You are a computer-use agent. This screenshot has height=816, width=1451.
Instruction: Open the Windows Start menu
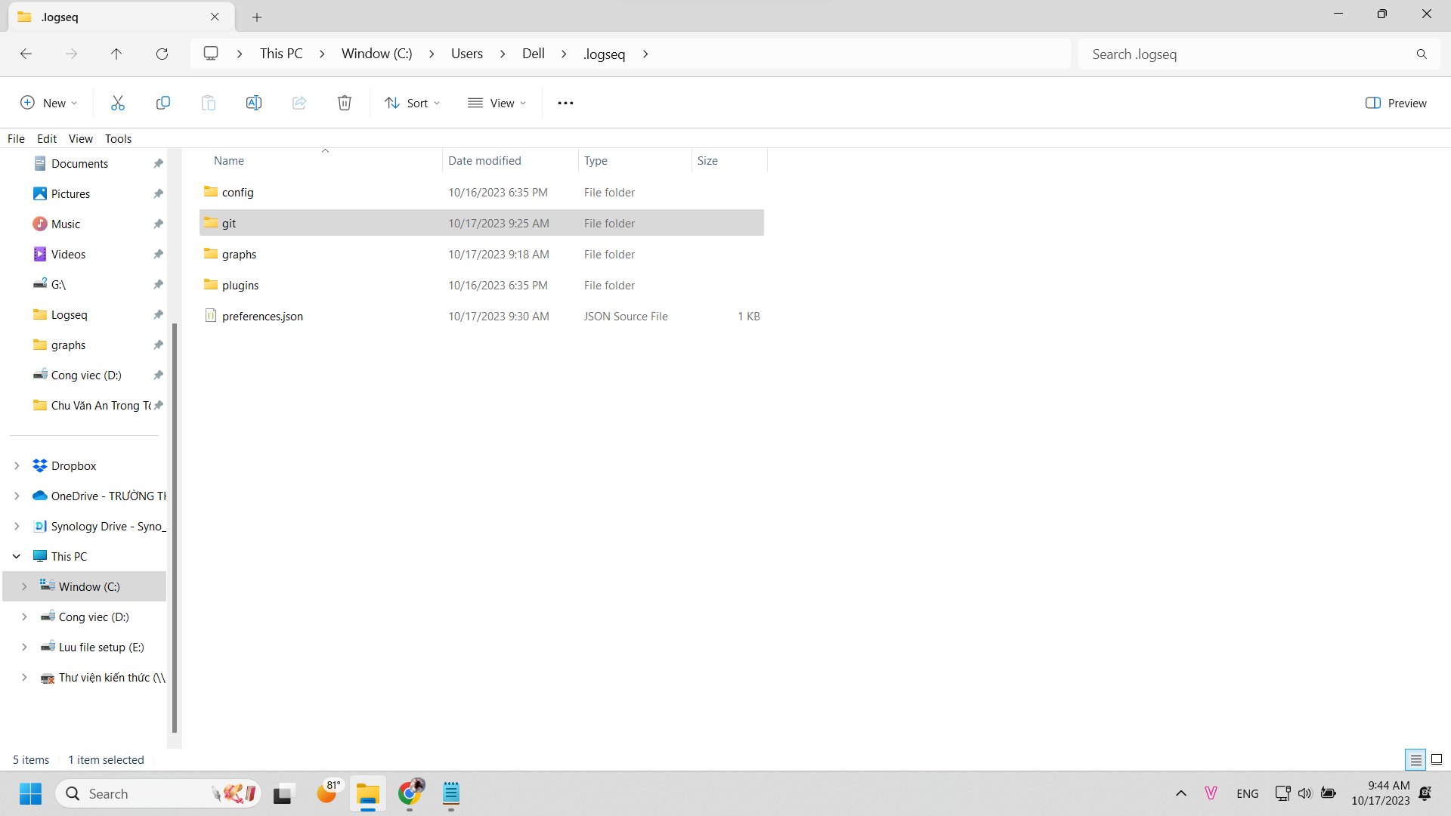[x=30, y=793]
